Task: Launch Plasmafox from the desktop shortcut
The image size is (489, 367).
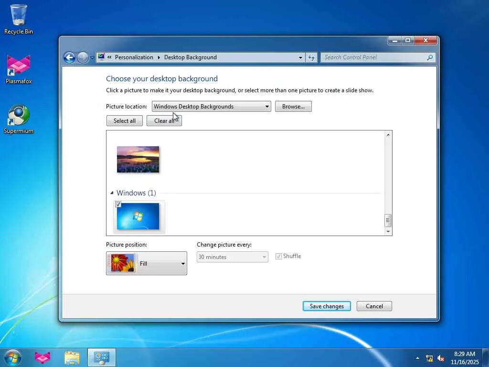Action: (x=19, y=69)
